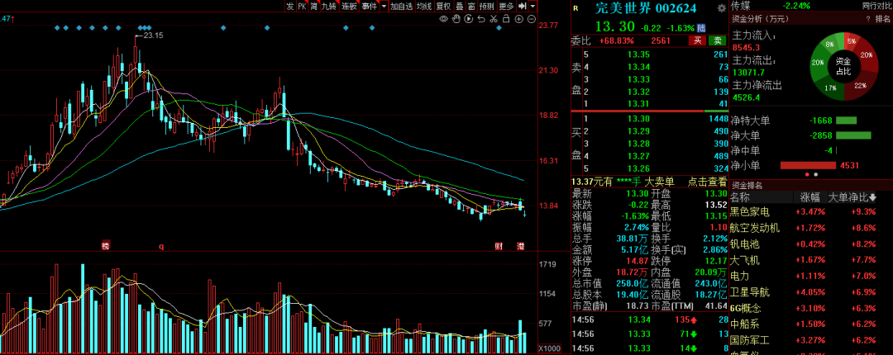Click the 港 marker at the chart bottom
This screenshot has width=893, height=355.
point(520,246)
